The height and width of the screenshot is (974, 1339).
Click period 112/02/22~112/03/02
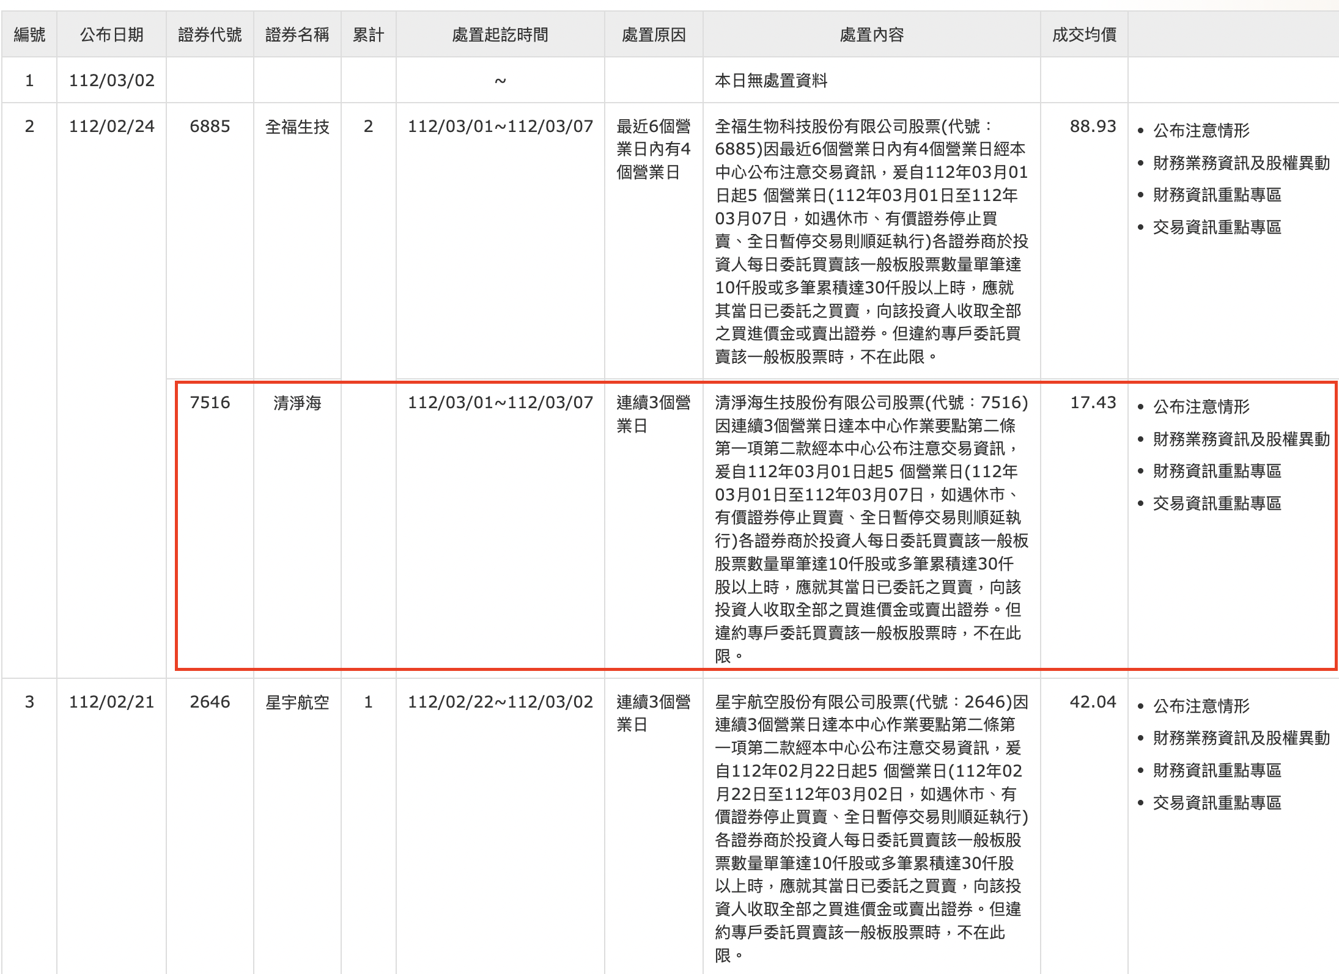click(x=500, y=702)
